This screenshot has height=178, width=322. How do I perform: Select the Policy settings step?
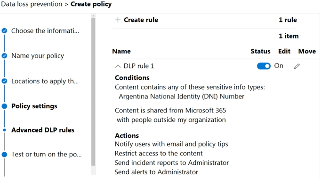(x=34, y=106)
